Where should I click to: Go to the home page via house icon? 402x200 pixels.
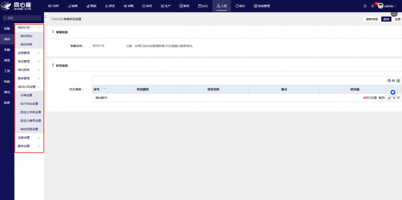pos(365,6)
